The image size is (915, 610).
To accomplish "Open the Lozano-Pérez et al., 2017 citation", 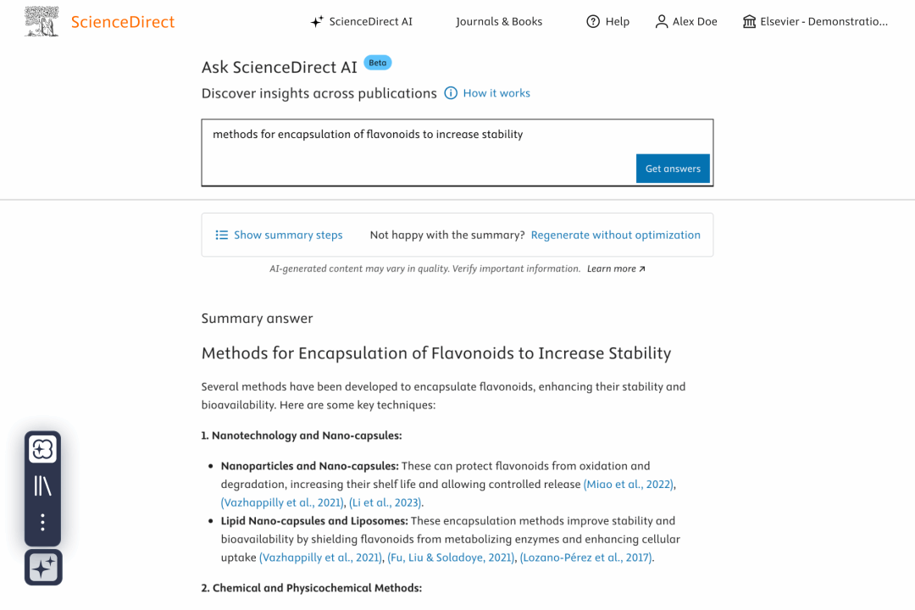I will [x=586, y=557].
